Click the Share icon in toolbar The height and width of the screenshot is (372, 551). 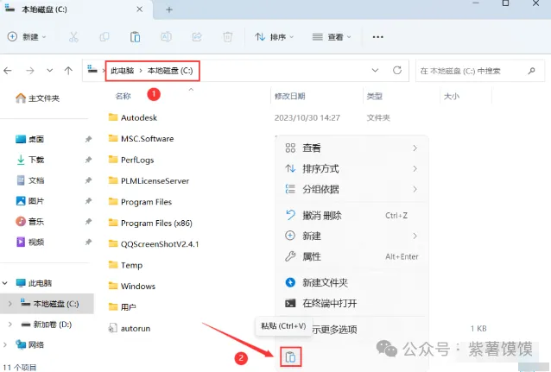point(196,37)
